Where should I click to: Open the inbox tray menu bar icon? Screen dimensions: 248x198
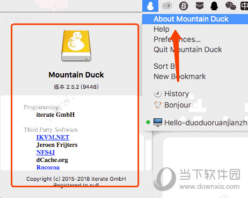pyautogui.click(x=200, y=6)
